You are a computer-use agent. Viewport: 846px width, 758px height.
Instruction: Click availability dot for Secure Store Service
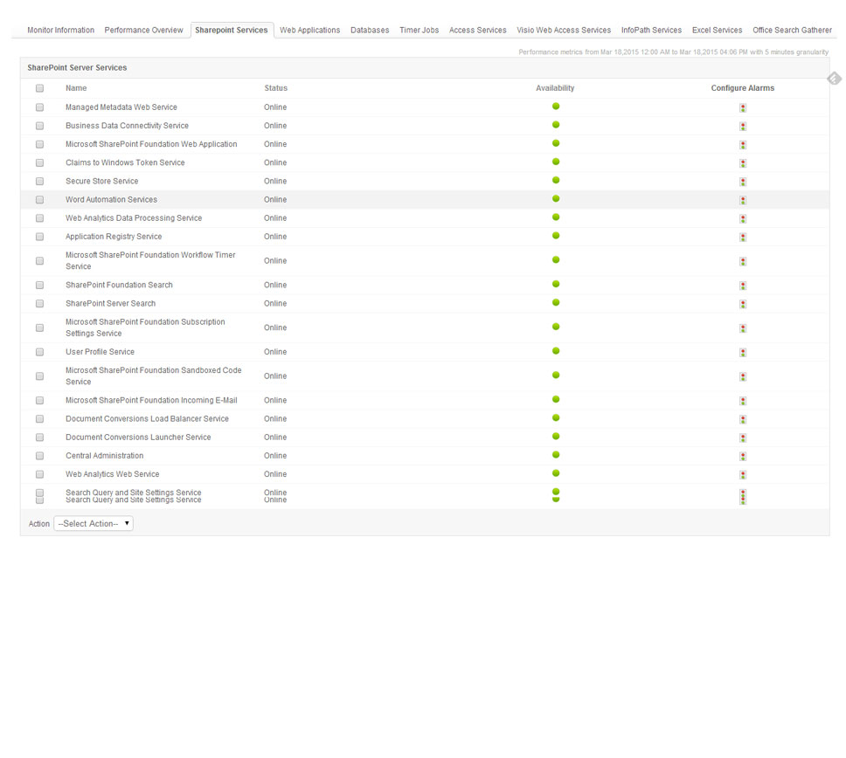click(x=556, y=181)
